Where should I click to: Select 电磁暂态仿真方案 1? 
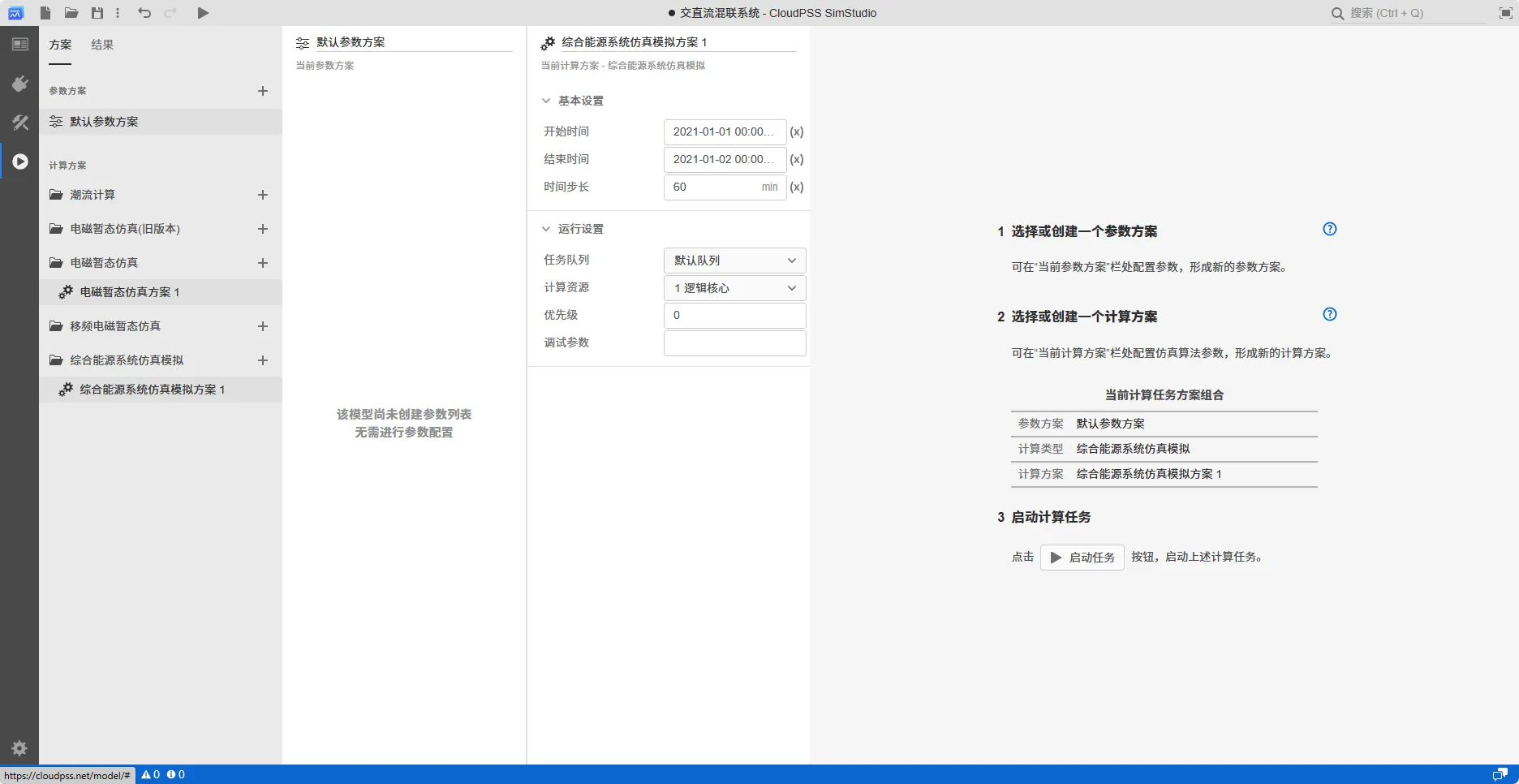click(x=161, y=292)
